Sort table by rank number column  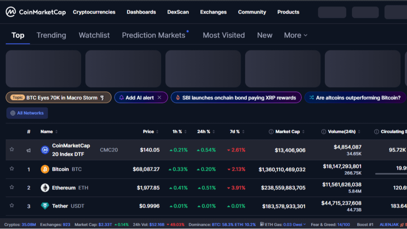click(29, 132)
